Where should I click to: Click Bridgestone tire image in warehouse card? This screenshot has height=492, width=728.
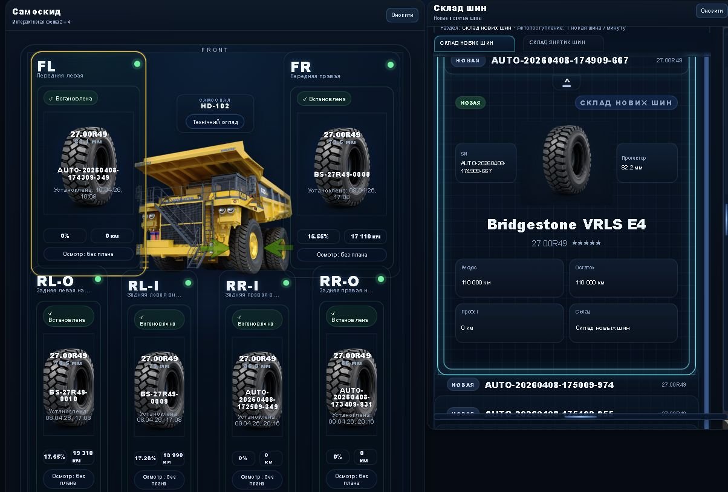tap(567, 160)
